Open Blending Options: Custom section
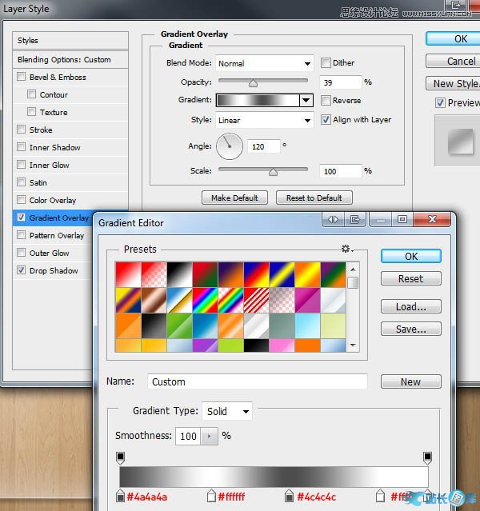 pos(64,59)
